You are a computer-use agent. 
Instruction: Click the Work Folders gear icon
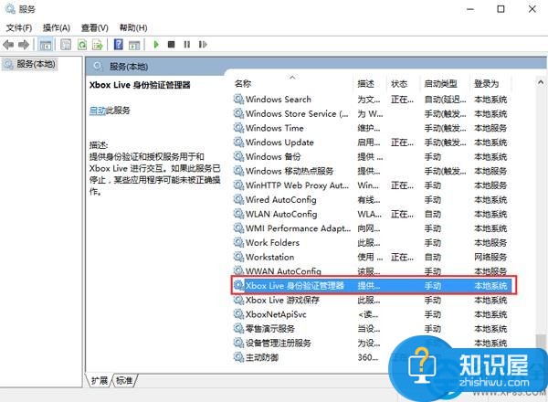point(238,243)
